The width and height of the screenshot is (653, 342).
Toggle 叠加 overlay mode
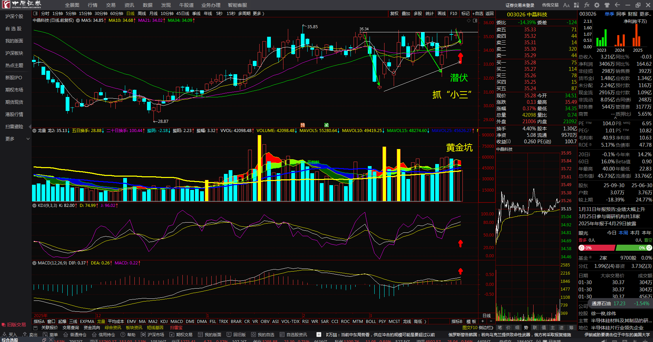406,14
